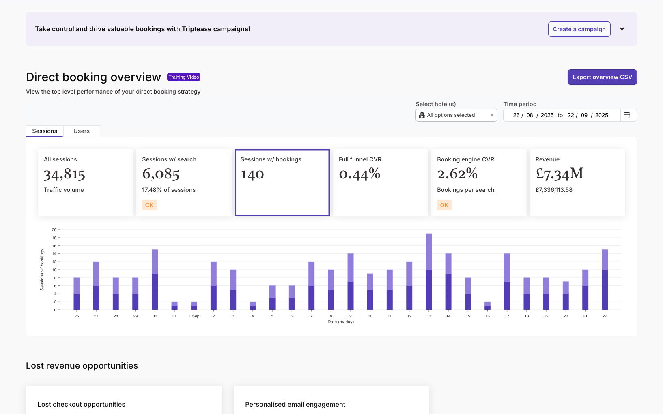Open the Select hotel(s) dropdown
The width and height of the screenshot is (663, 414).
(x=456, y=115)
